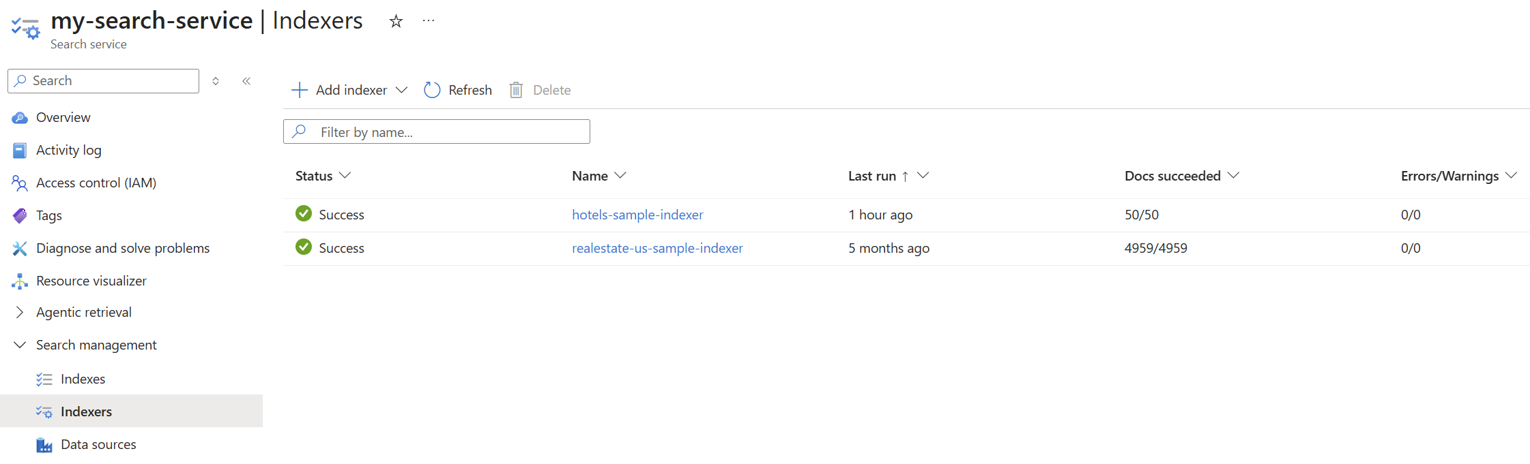Collapse the sidebar with double-chevron icon
Image resolution: width=1530 pixels, height=464 pixels.
246,81
